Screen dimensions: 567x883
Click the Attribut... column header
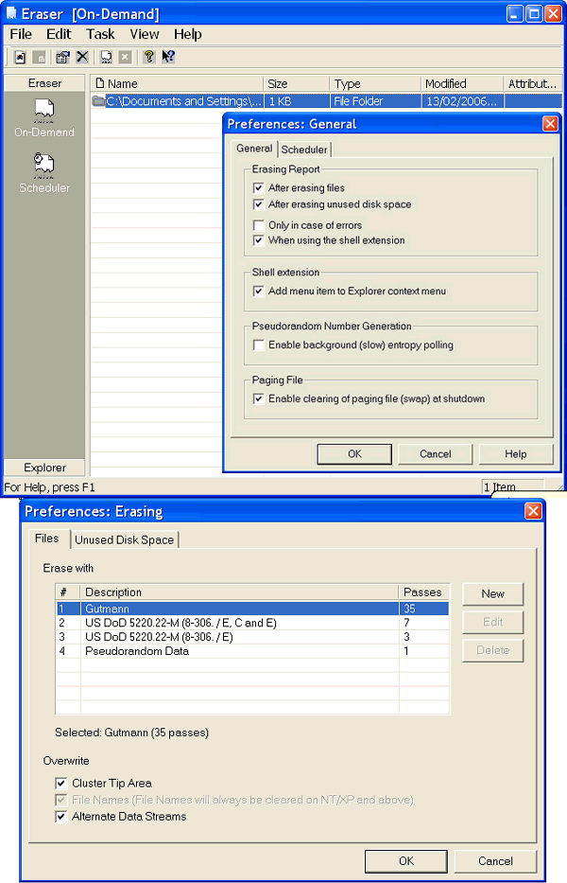(x=533, y=84)
